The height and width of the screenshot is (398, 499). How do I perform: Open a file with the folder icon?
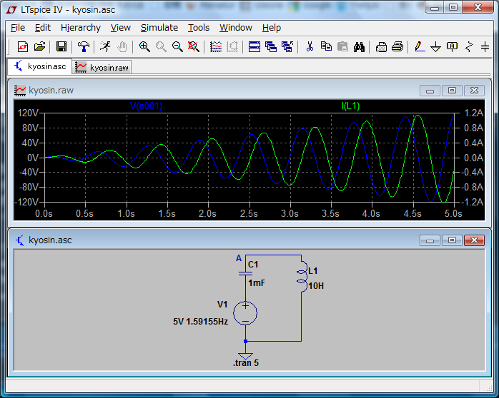point(39,47)
